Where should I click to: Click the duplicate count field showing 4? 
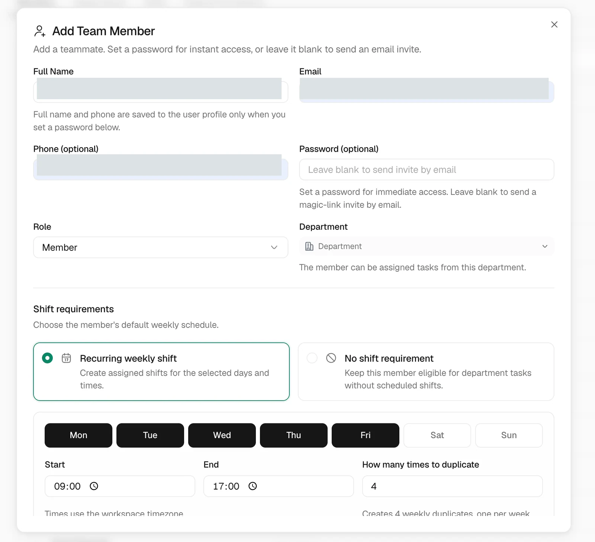click(x=453, y=486)
